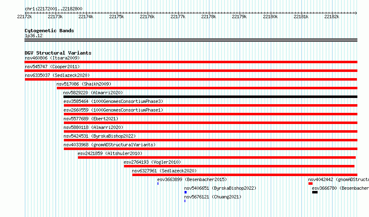This screenshot has width=369, height=217.
Task: Jump to the 22174k ruler mark
Action: click(x=86, y=17)
